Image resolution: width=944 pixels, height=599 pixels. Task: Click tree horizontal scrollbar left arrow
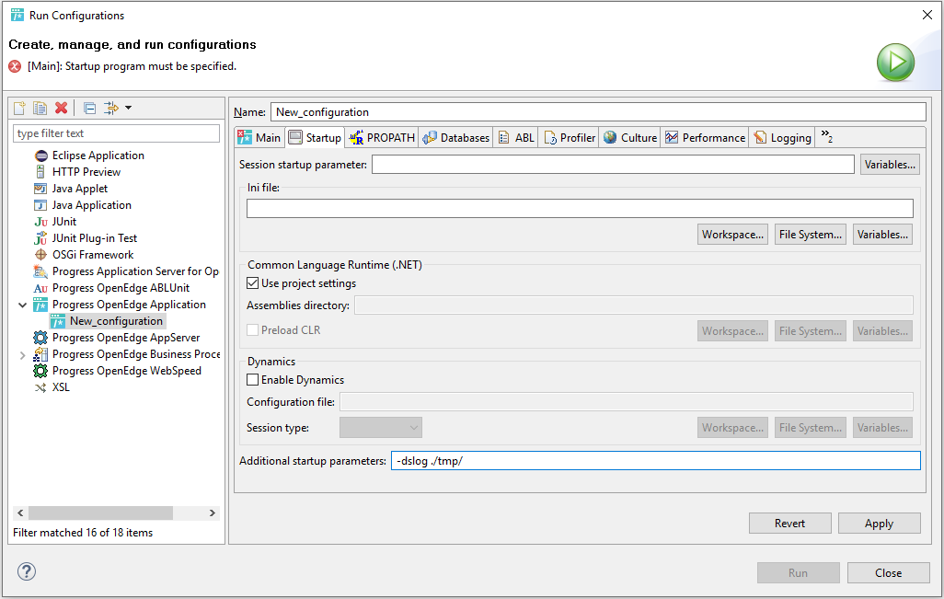[x=20, y=513]
